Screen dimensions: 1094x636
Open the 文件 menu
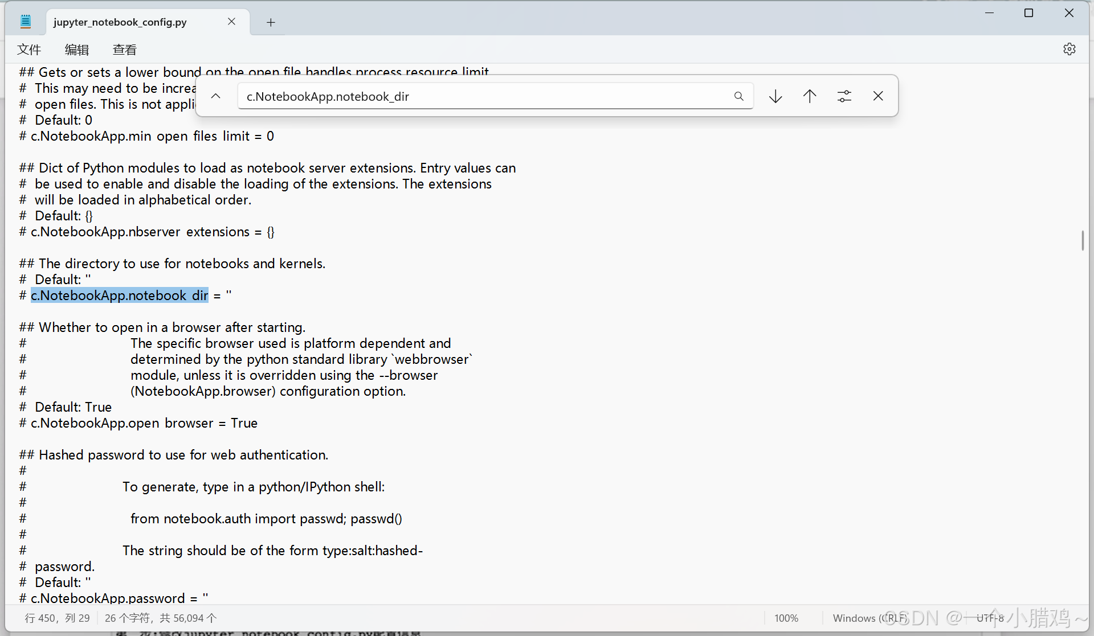29,50
